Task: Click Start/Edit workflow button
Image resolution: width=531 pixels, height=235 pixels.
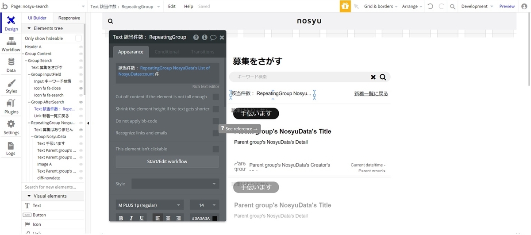Action: 167,162
